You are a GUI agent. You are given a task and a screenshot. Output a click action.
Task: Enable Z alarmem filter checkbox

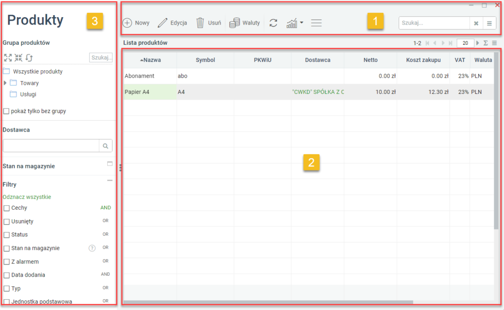point(6,262)
